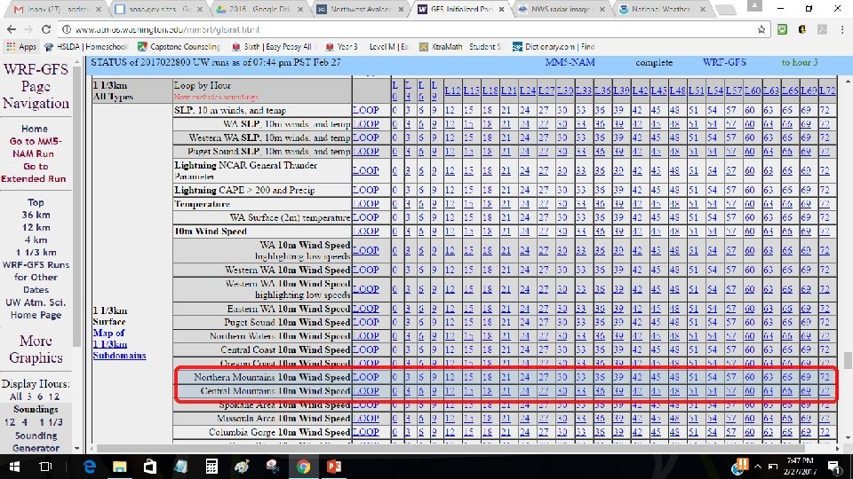Go back using the browser back arrow
Viewport: 853px width, 479px height.
[12, 29]
